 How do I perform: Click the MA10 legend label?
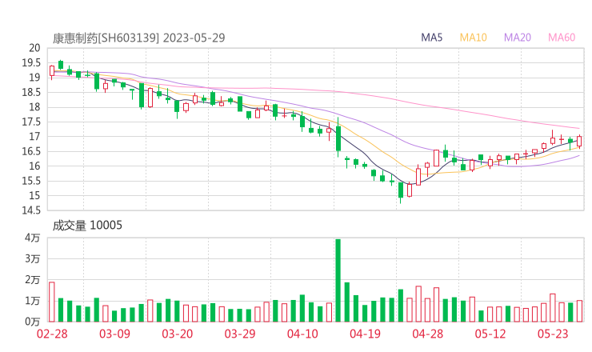pos(473,38)
